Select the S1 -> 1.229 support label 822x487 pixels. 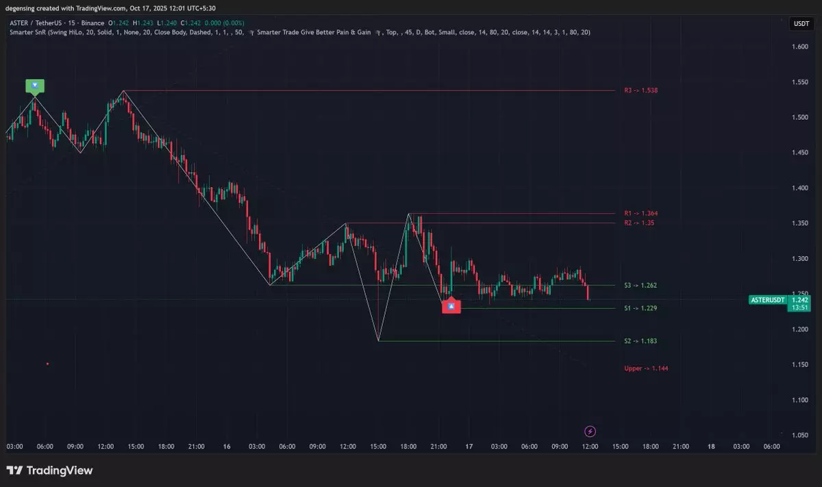(x=640, y=308)
